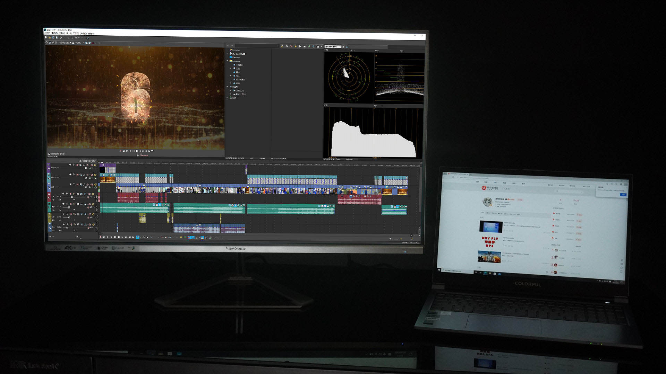Click the Undo arrow in main toolbar
The image size is (666, 374).
(x=76, y=38)
